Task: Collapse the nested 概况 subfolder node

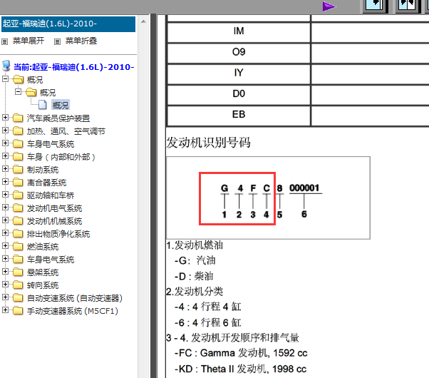Action: 18,92
